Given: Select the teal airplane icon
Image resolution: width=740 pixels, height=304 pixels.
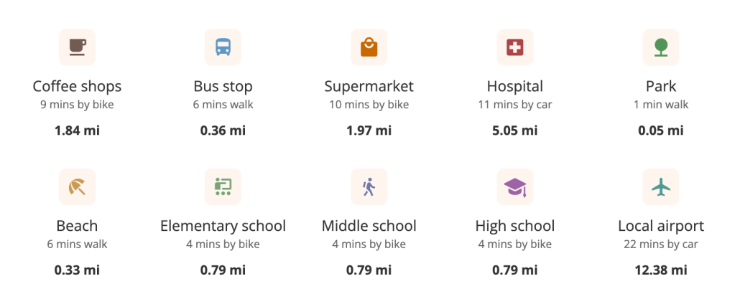Looking at the screenshot, I should [661, 187].
